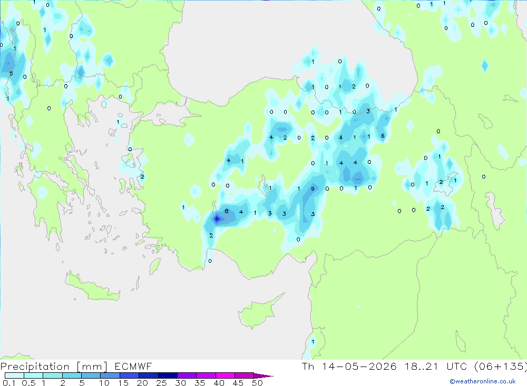Click the legend value '0.5'
The width and height of the screenshot is (527, 386).
point(28,383)
